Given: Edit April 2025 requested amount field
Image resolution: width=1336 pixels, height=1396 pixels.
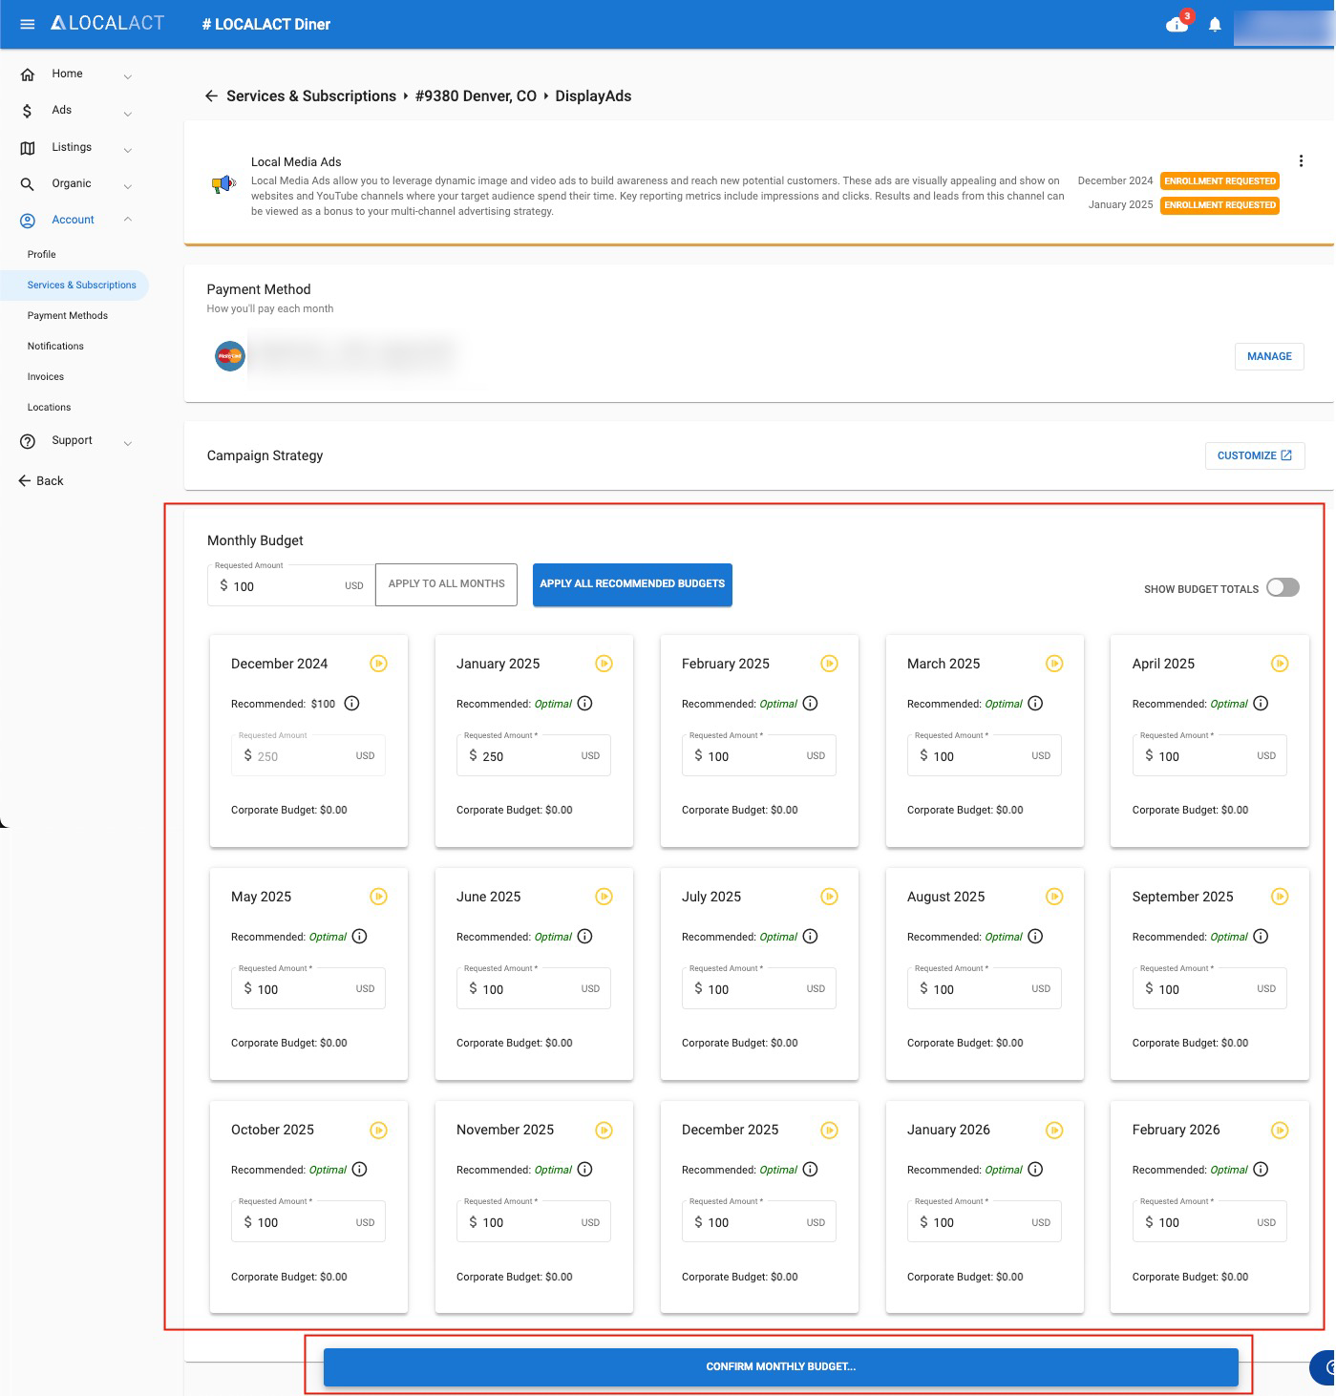Looking at the screenshot, I should click(1210, 755).
